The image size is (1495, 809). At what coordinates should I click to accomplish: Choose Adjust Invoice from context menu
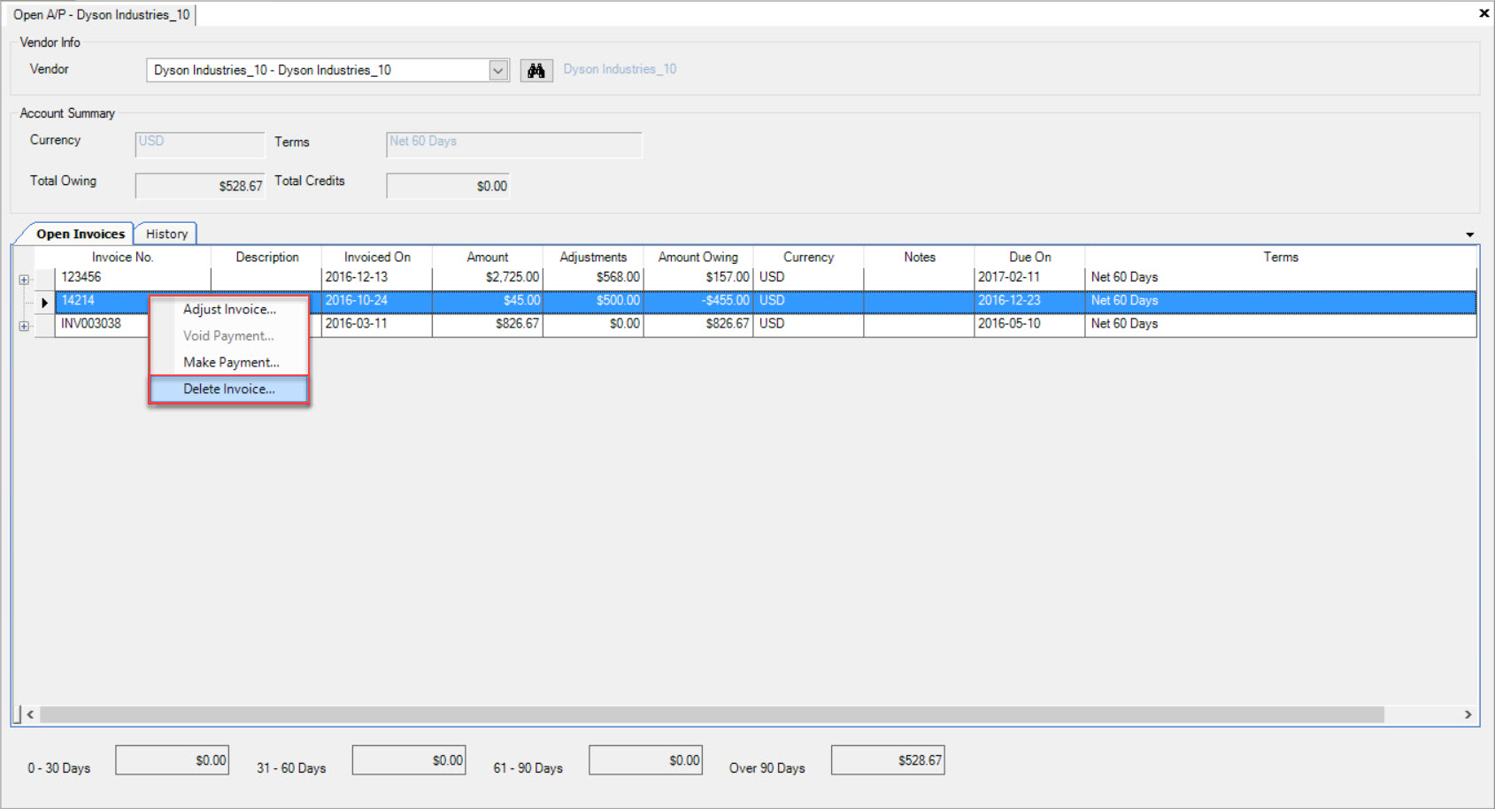pos(229,309)
